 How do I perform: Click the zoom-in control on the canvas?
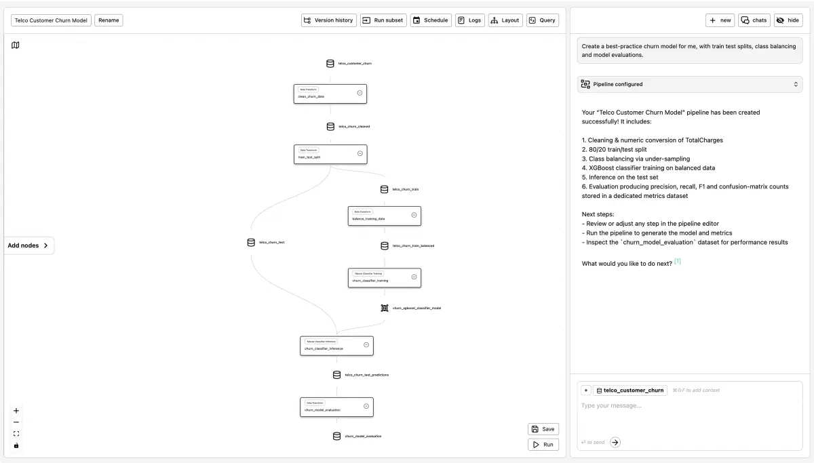tap(16, 411)
